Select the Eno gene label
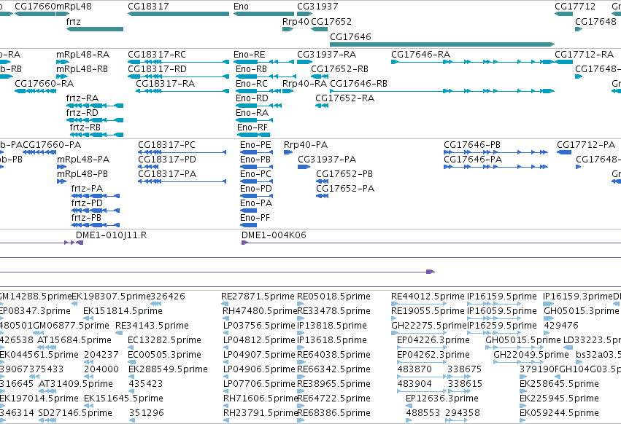 (x=242, y=7)
